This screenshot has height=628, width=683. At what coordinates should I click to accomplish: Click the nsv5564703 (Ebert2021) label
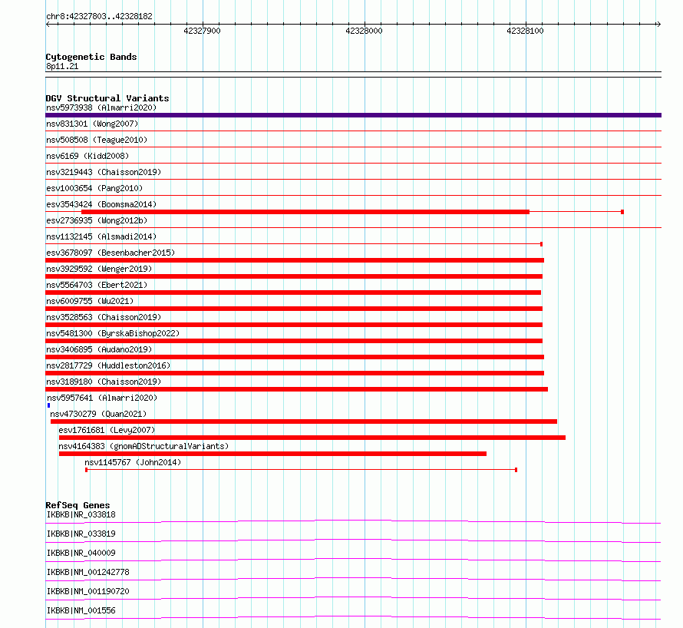tap(97, 285)
